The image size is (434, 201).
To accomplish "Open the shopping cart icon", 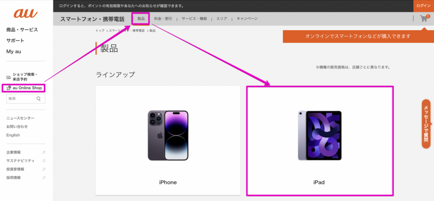I will pyautogui.click(x=424, y=19).
